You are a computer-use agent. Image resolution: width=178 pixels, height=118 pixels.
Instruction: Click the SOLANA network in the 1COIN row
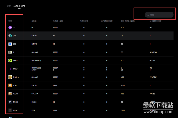(35, 94)
